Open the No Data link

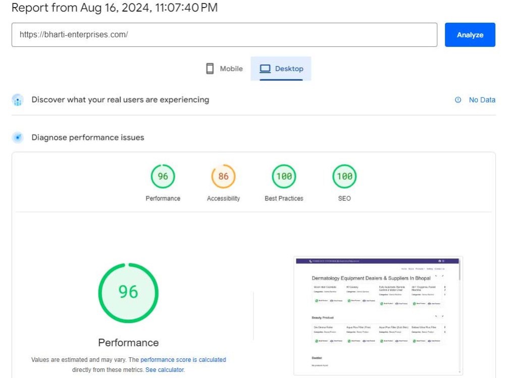[482, 100]
